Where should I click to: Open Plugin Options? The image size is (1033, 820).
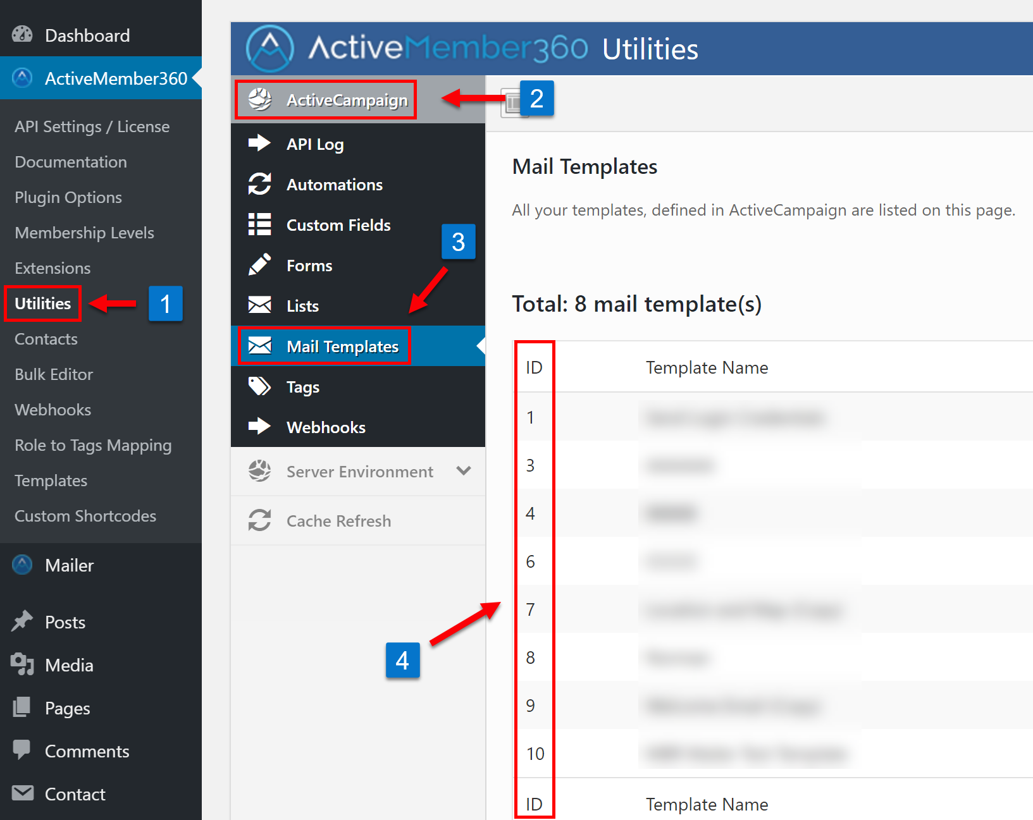point(68,197)
